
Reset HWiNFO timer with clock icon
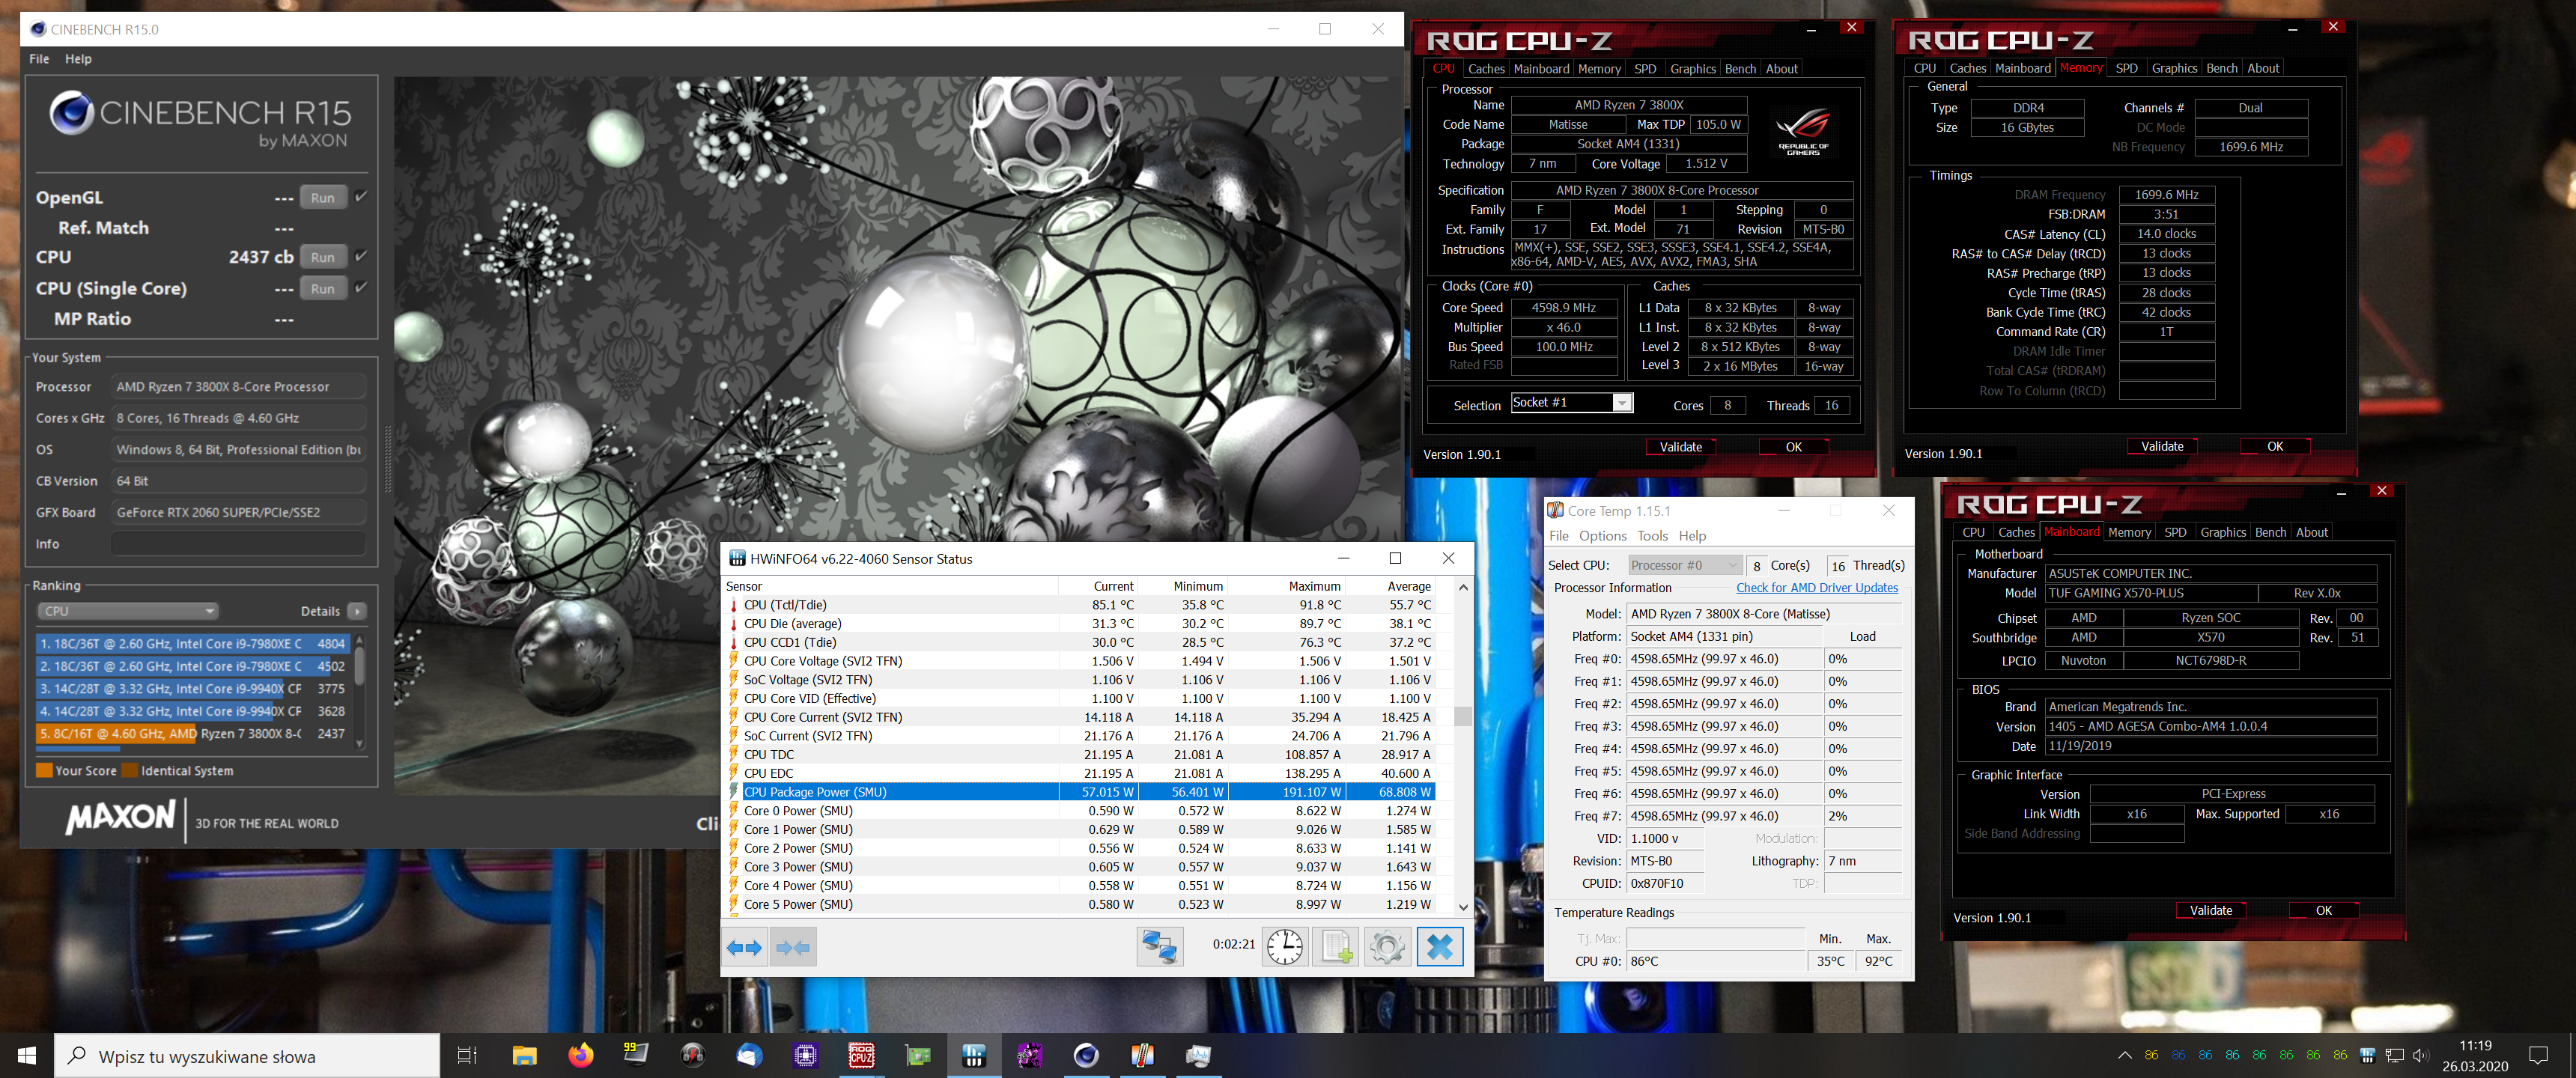pyautogui.click(x=1285, y=947)
